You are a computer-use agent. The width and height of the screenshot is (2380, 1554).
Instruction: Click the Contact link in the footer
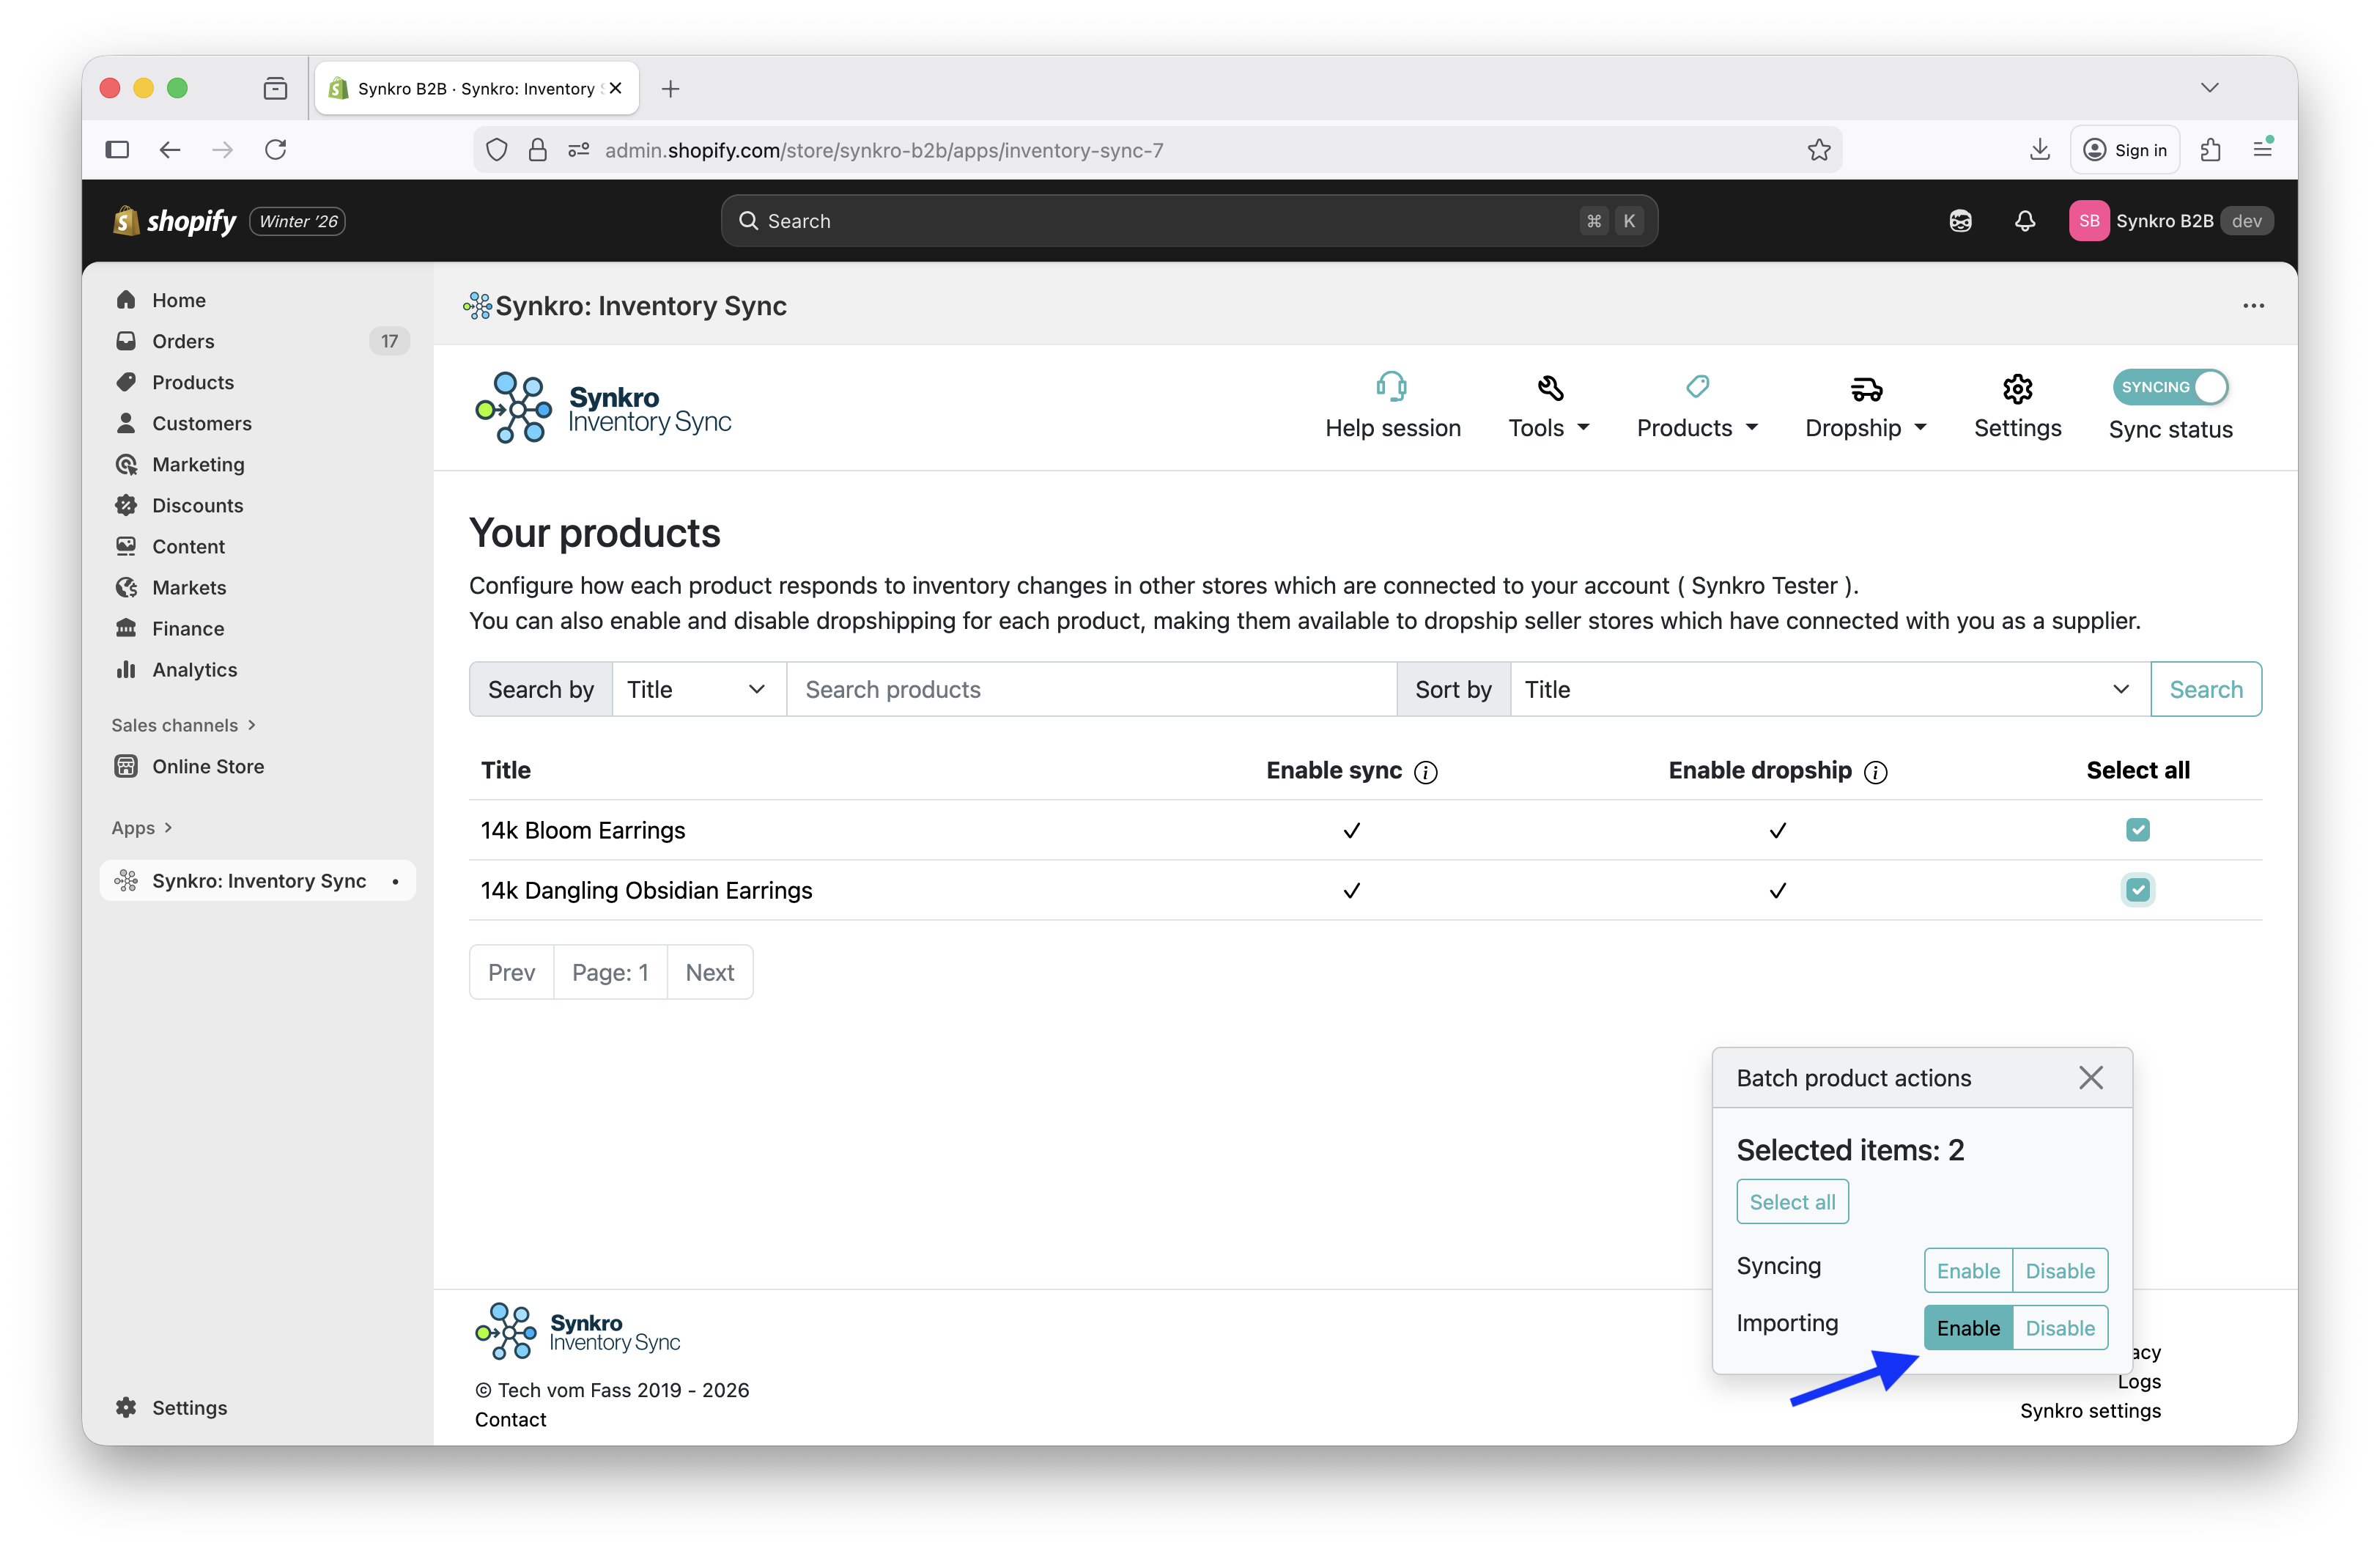click(510, 1419)
